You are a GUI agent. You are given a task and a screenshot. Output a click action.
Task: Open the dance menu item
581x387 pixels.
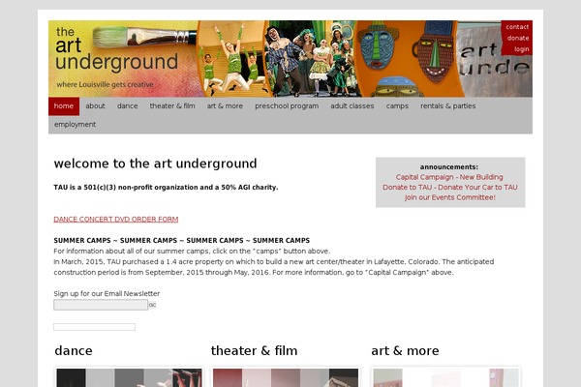click(128, 106)
